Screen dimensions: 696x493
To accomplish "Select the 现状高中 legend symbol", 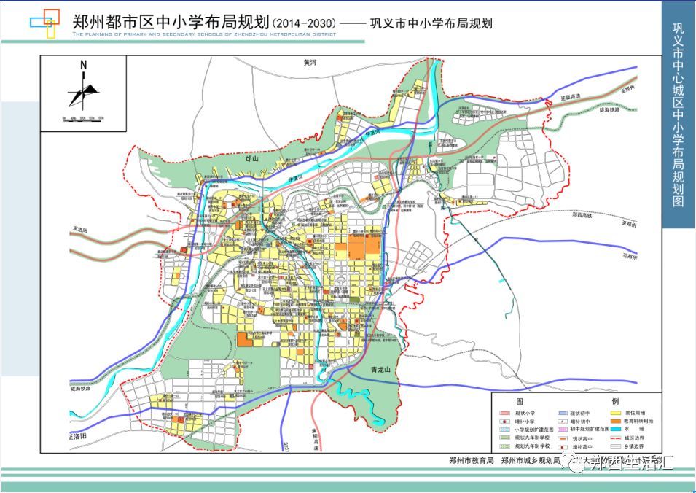I will pyautogui.click(x=563, y=438).
